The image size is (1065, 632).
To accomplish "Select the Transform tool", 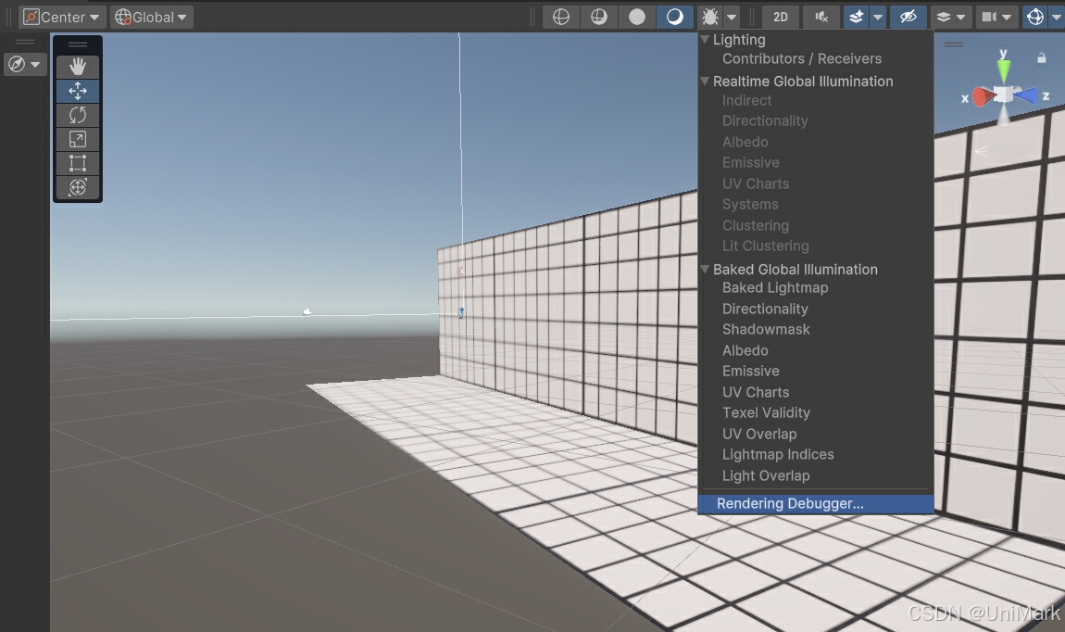I will (77, 187).
